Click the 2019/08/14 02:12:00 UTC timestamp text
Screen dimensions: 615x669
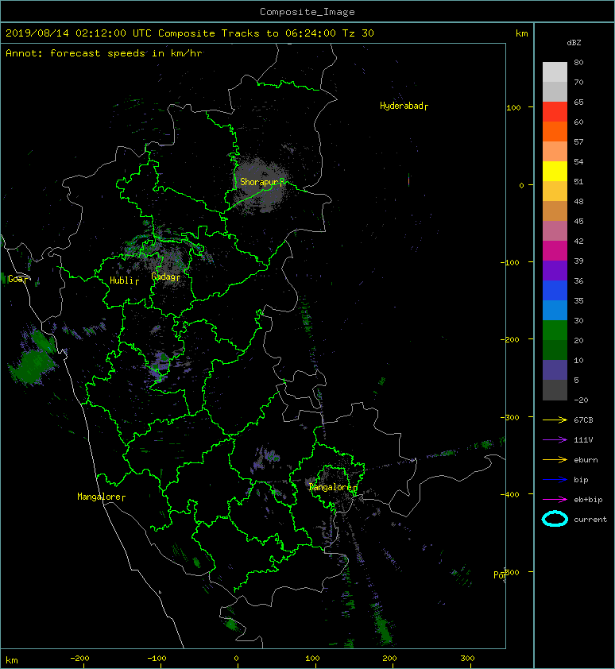coord(79,33)
